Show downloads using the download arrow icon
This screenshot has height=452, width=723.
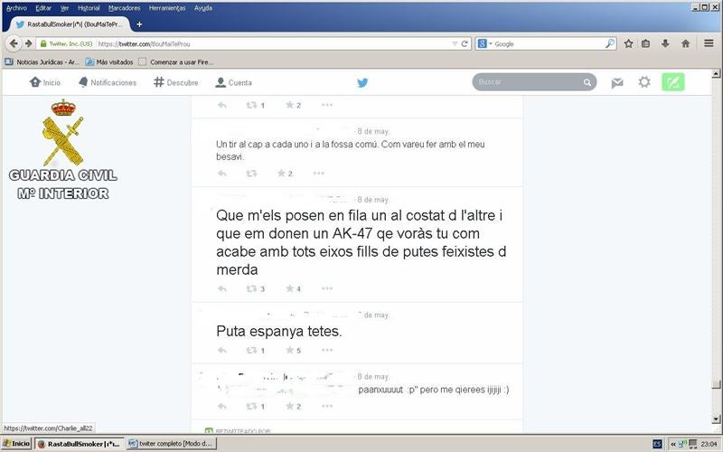(666, 43)
